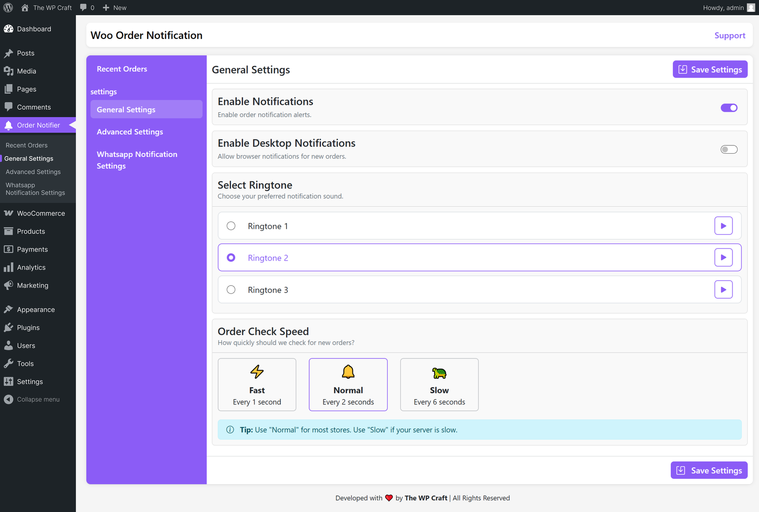Click the Collapse menu arrow icon
The image size is (759, 512).
9,400
